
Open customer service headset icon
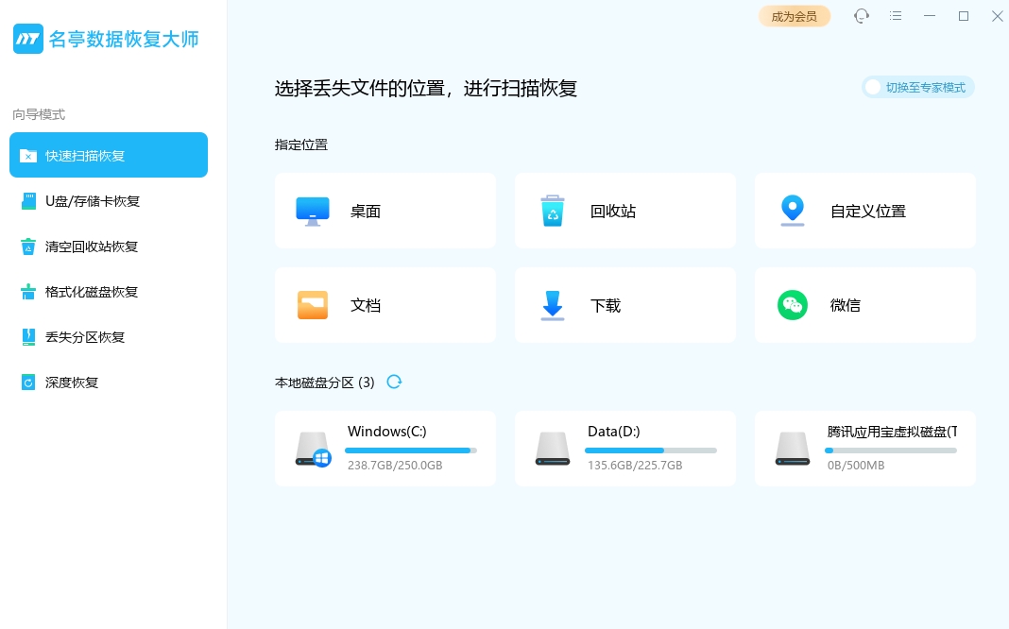click(861, 16)
